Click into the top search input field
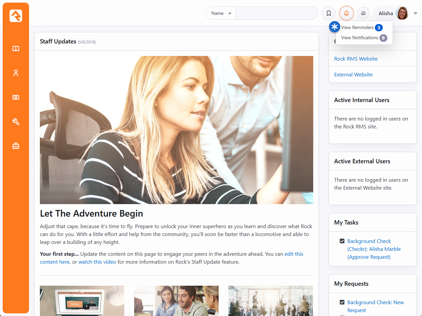Image resolution: width=422 pixels, height=316 pixels. point(276,13)
